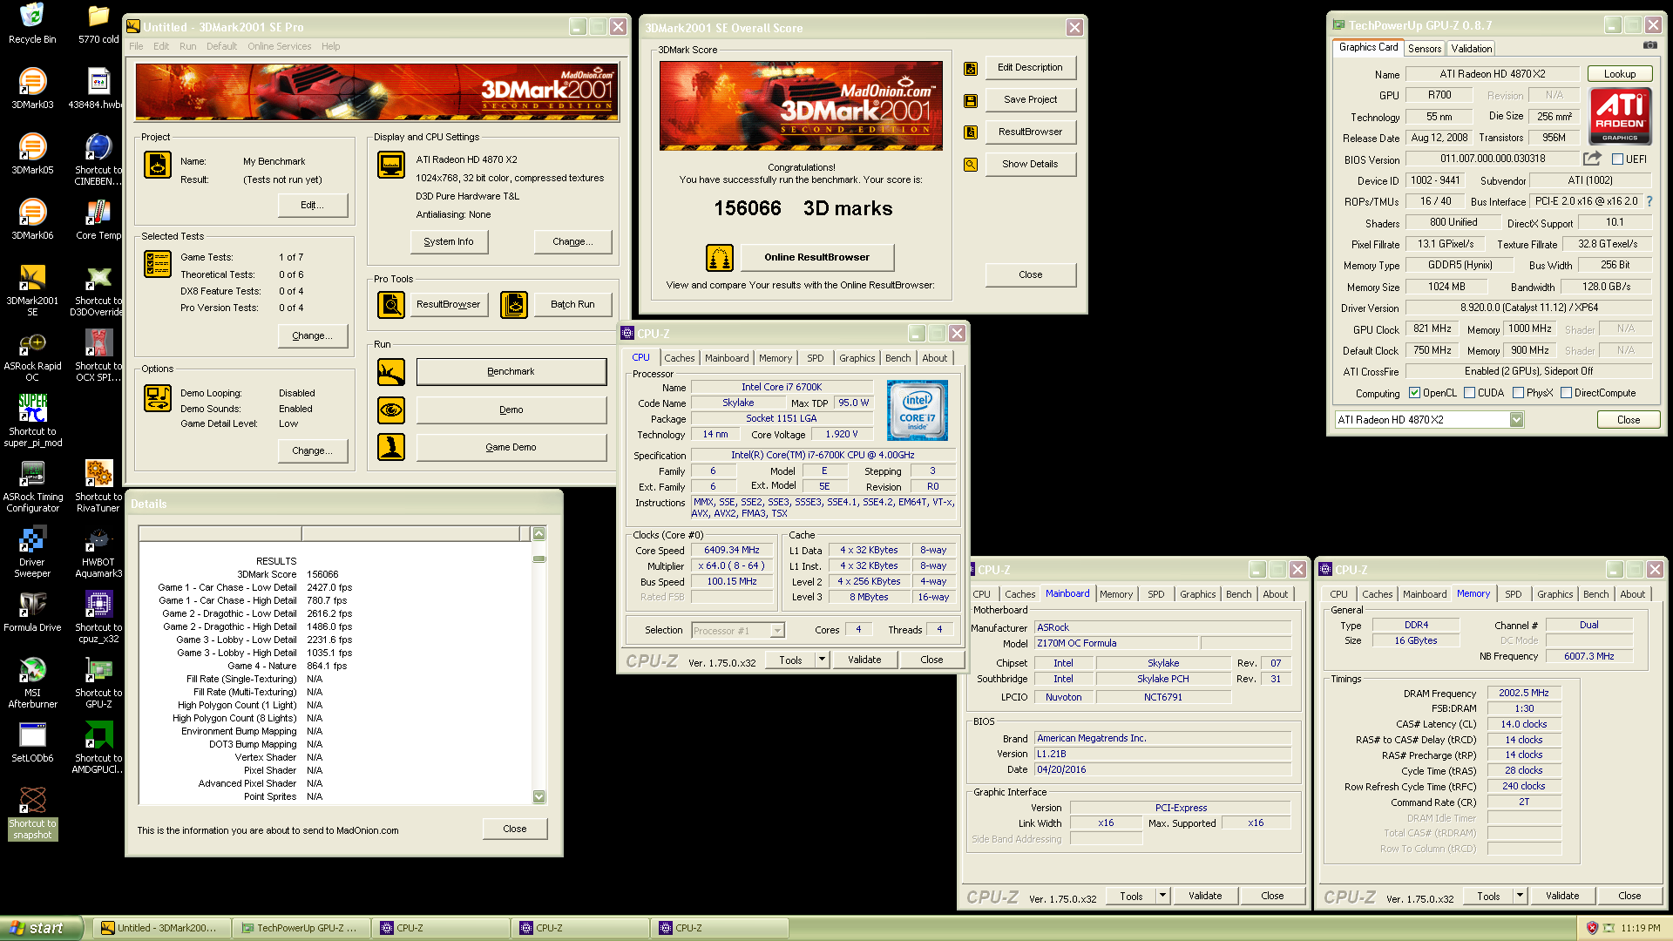Click the ATI Radeon logo in GPU-Z
Screen dimensions: 1673x941
click(1620, 117)
